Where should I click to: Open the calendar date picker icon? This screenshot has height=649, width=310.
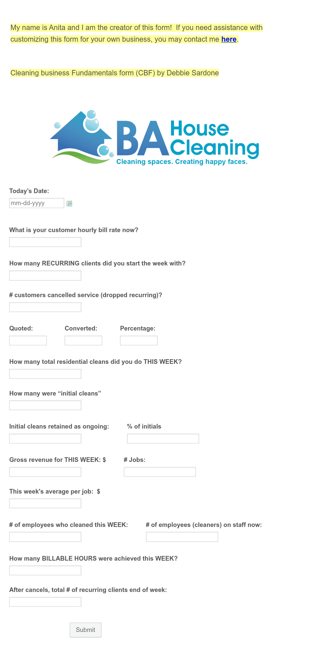69,203
